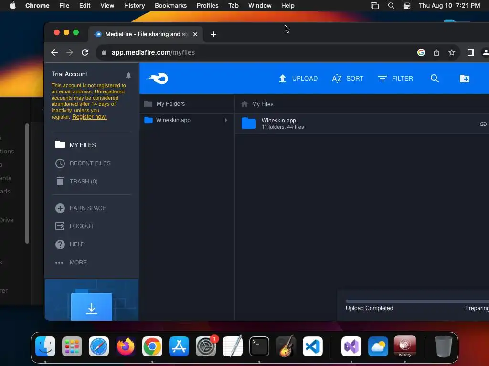
Task: Open the Sort options
Action: [348, 79]
